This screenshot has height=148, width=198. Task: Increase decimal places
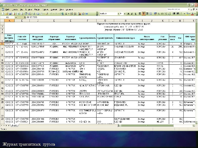point(166,14)
